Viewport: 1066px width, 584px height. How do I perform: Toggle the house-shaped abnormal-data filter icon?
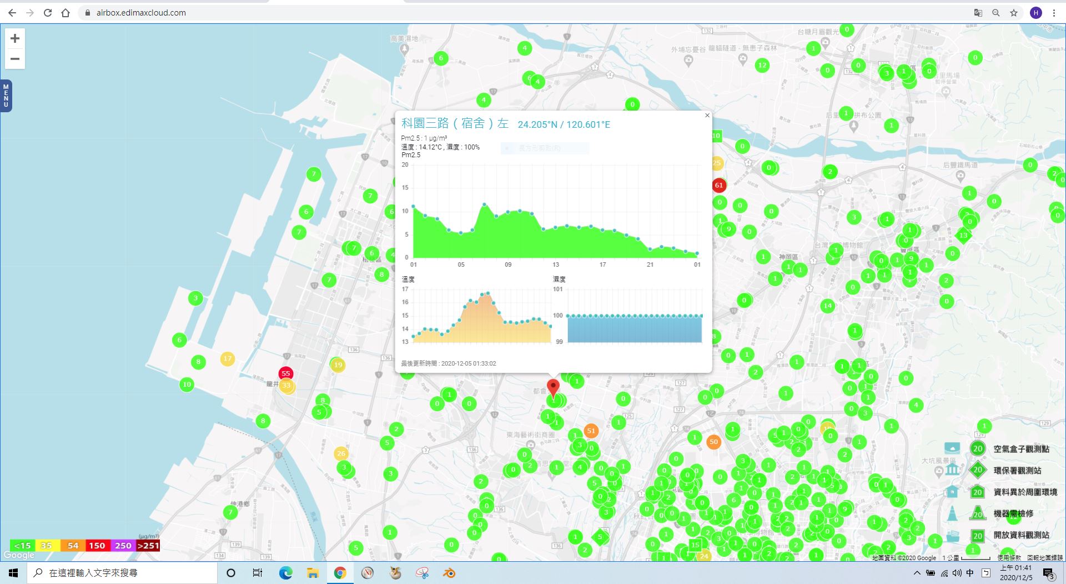click(952, 492)
